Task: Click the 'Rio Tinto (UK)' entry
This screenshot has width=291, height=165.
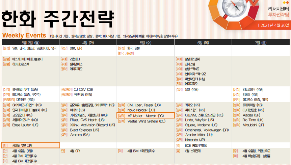Action: pyautogui.click(x=253, y=120)
